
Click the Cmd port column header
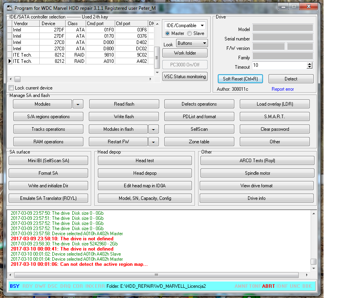(x=100, y=24)
